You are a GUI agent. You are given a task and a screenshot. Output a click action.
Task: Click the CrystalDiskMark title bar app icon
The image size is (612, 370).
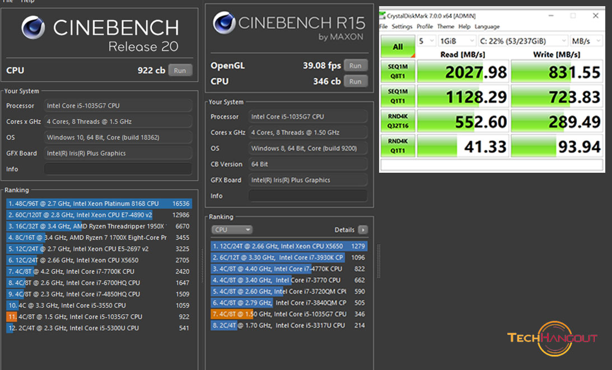click(382, 16)
